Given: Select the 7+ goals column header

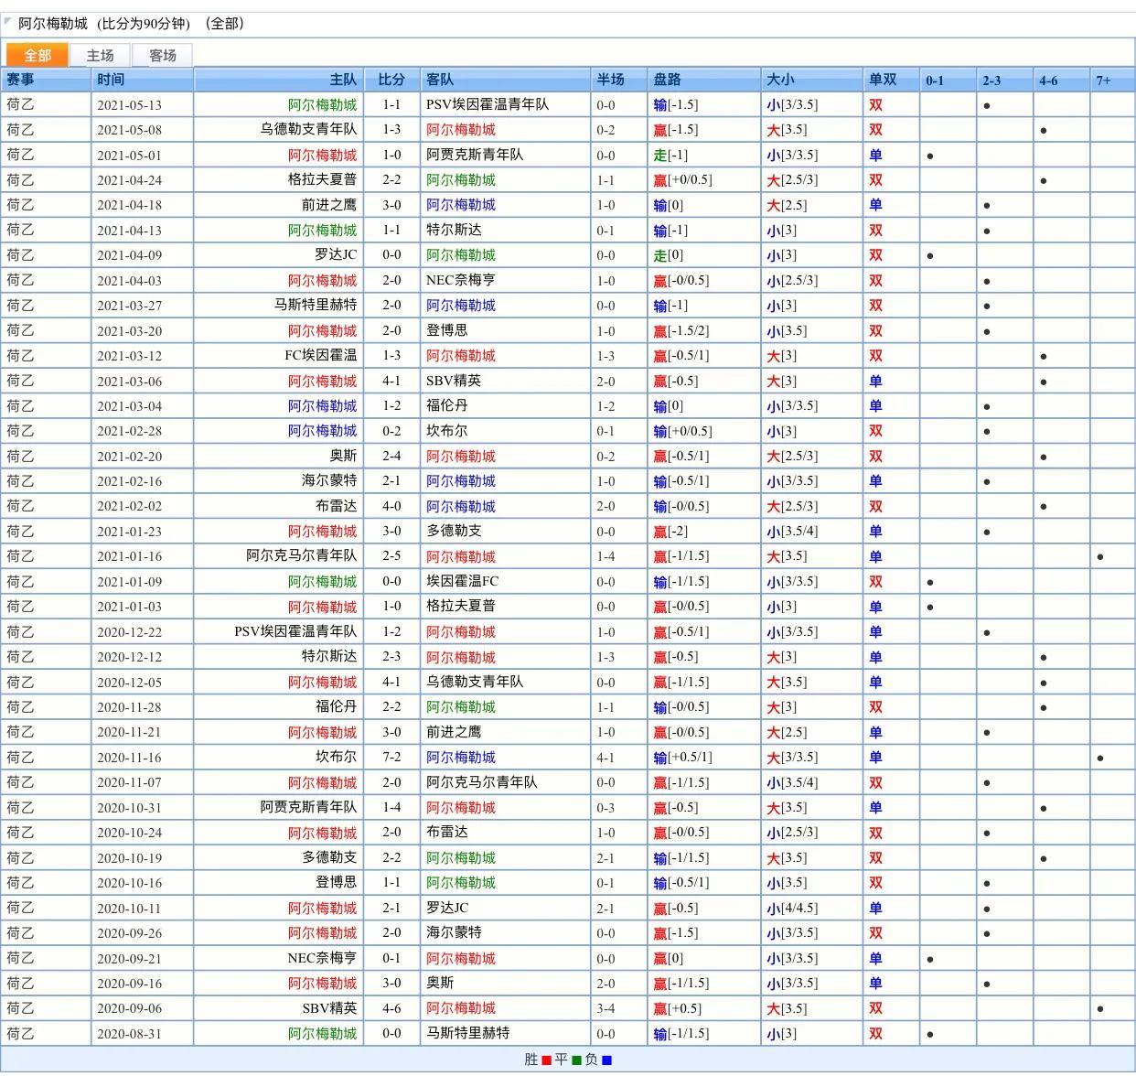Looking at the screenshot, I should point(1103,81).
